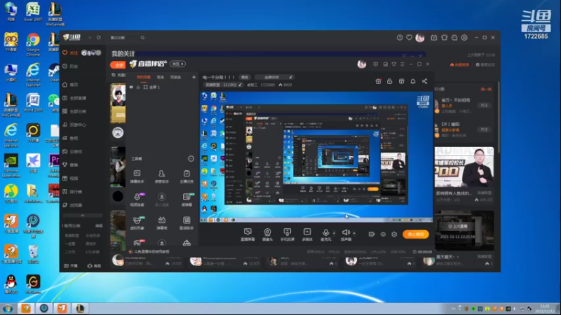The height and width of the screenshot is (315, 561).
Task: Expand the microphone options arrow
Action: 334,233
